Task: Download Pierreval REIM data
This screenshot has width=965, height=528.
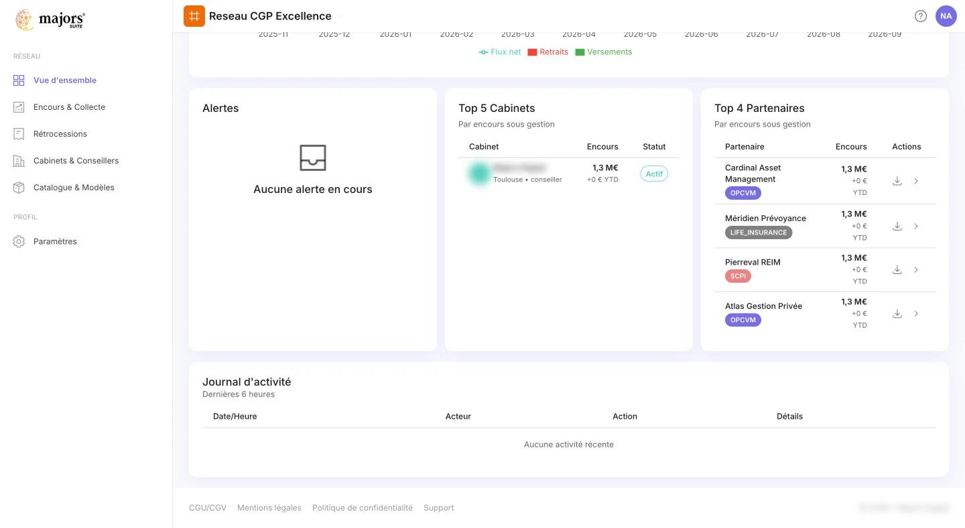Action: (x=897, y=270)
